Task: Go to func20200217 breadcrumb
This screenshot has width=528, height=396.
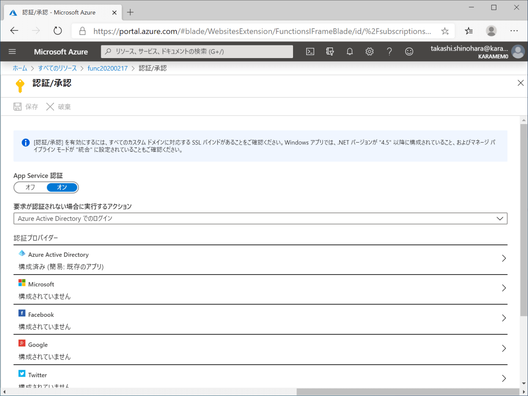Action: pyautogui.click(x=108, y=68)
